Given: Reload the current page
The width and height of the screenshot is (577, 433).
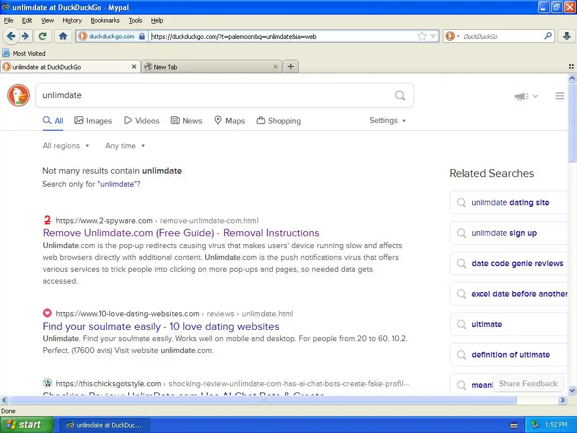Looking at the screenshot, I should click(43, 36).
